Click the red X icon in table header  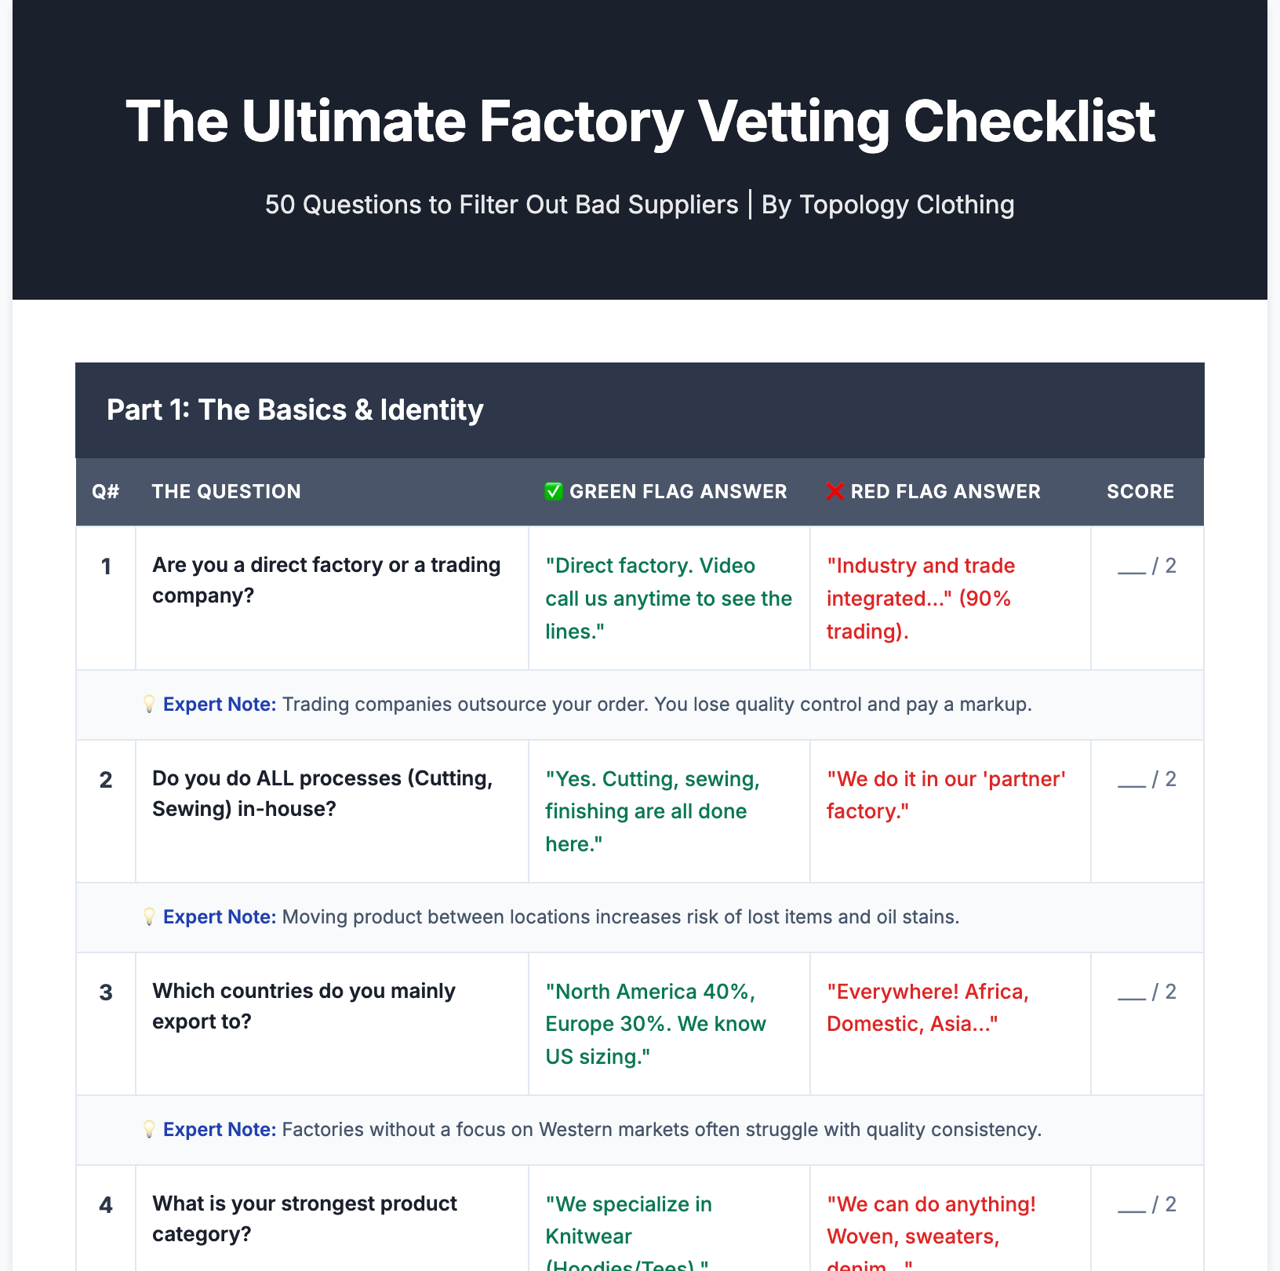pos(835,492)
